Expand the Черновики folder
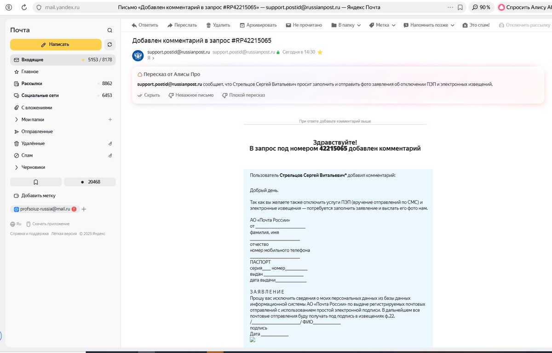This screenshot has width=552, height=353. pos(17,167)
